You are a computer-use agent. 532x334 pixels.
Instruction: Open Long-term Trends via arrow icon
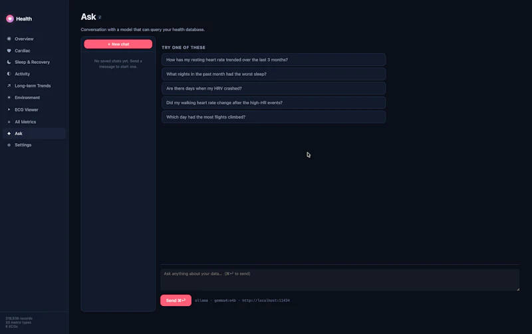[9, 86]
